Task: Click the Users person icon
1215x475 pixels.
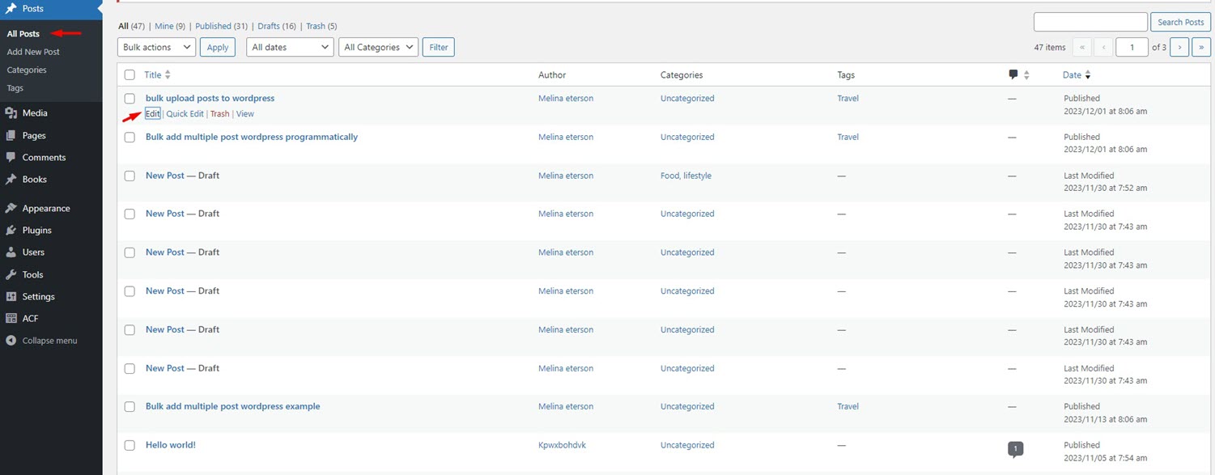Action: tap(11, 252)
